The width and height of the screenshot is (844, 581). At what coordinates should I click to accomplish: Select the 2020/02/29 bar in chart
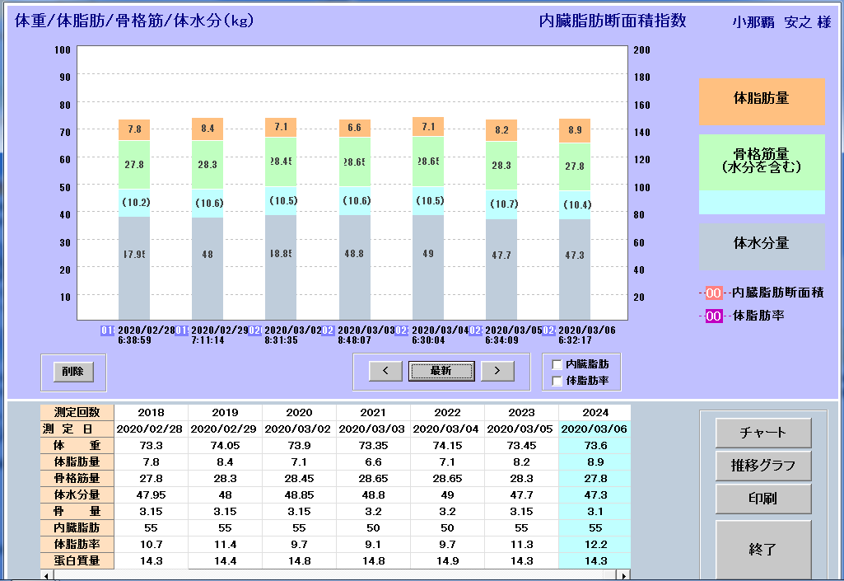pyautogui.click(x=208, y=218)
